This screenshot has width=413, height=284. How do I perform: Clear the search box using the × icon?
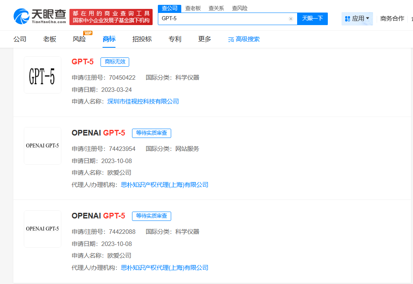pyautogui.click(x=291, y=19)
